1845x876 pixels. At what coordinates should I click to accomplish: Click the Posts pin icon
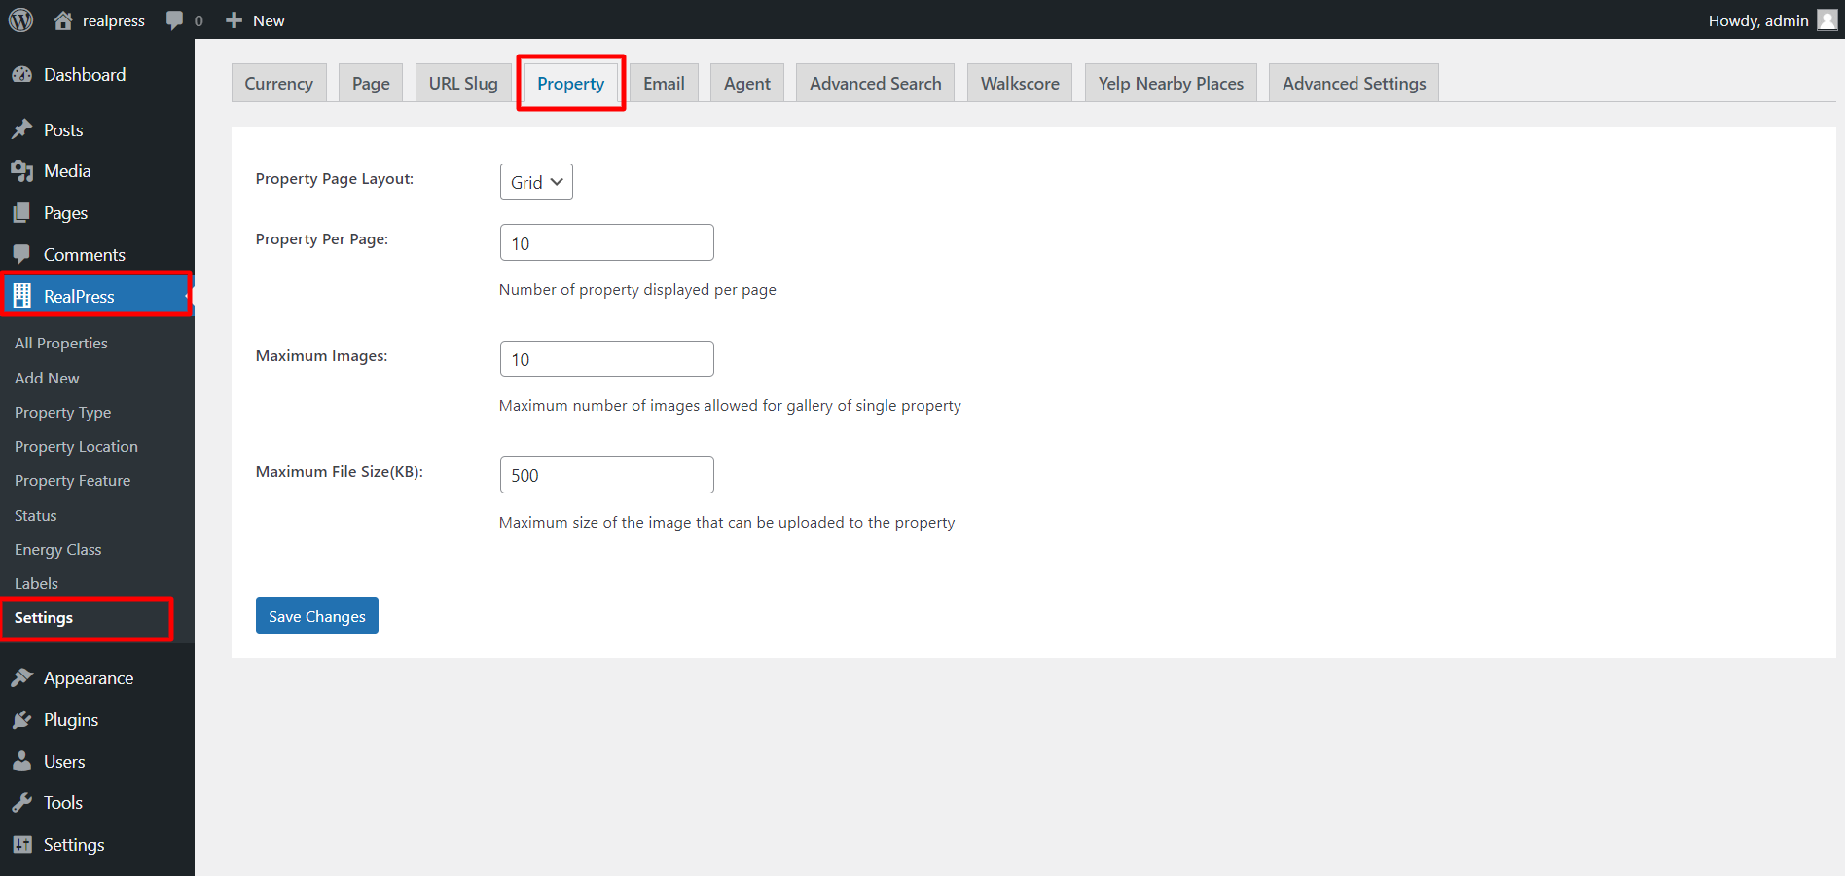pos(21,129)
